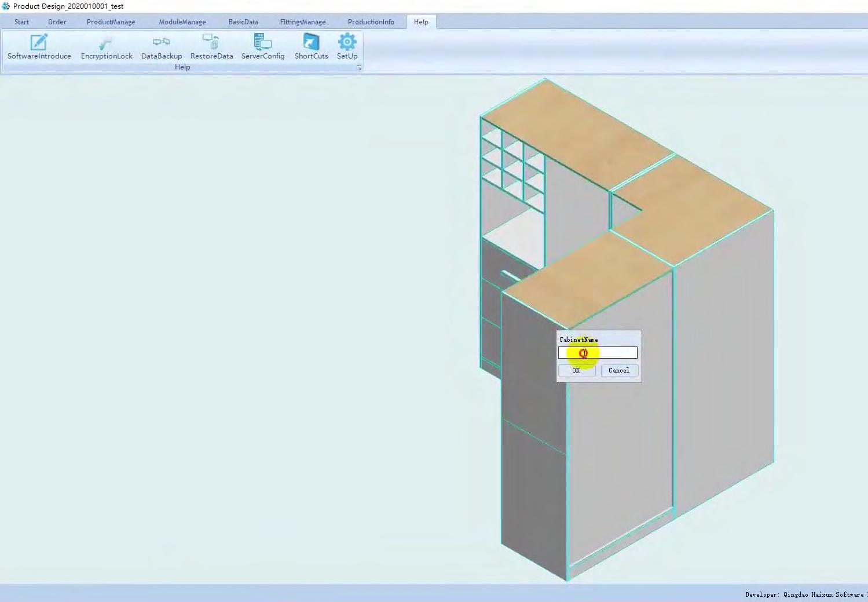
Task: Confirm the cabinet name with OK
Action: point(576,371)
